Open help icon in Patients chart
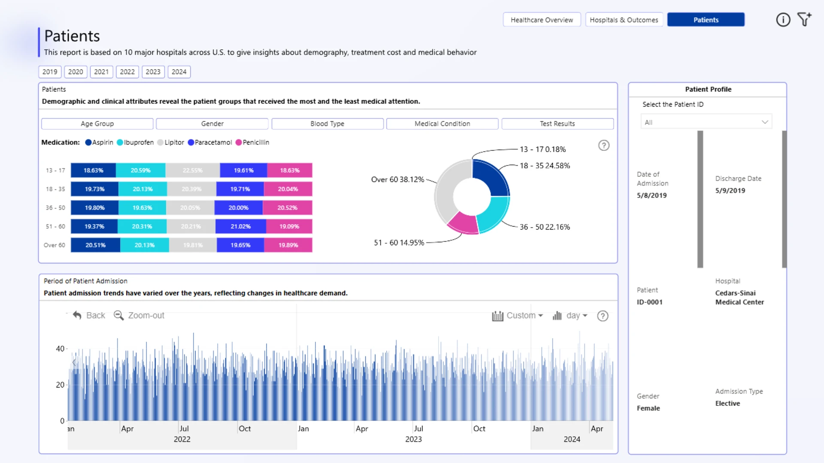 pos(604,146)
